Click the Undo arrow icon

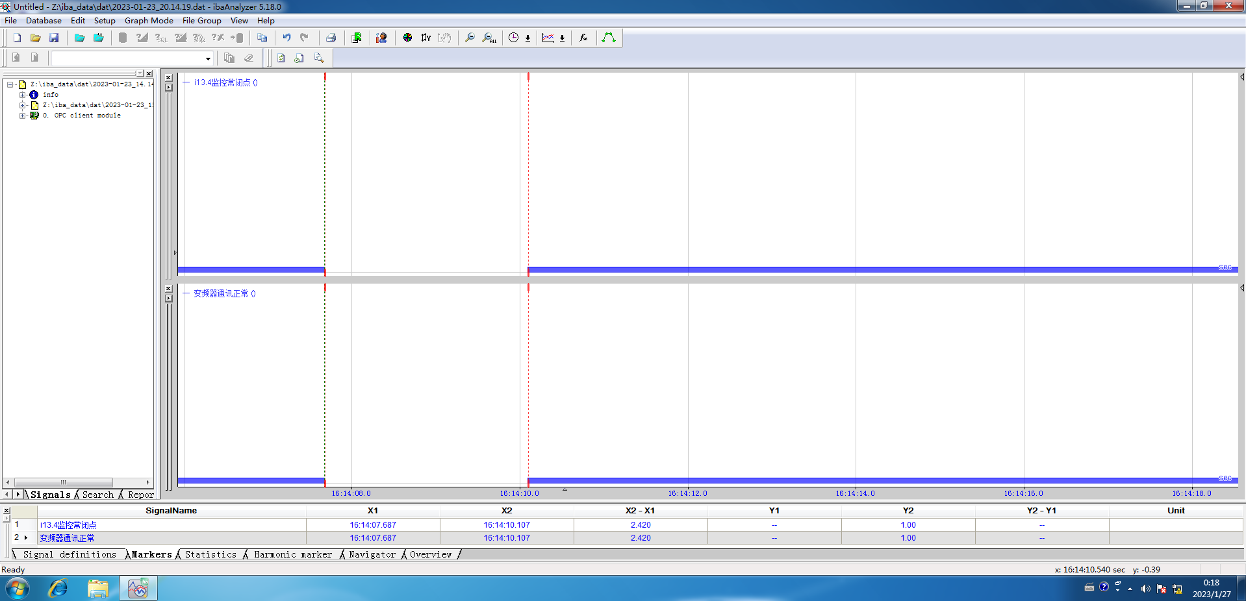tap(286, 38)
